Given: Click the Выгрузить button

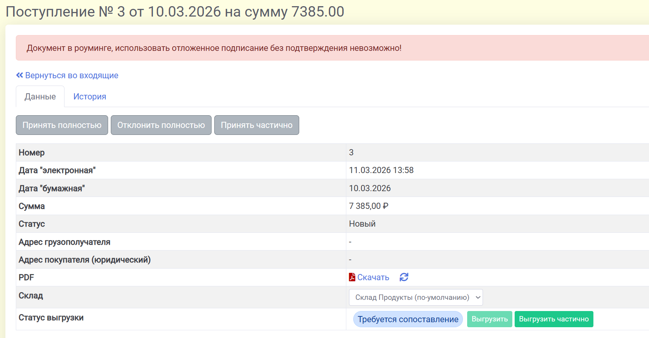Looking at the screenshot, I should (489, 319).
